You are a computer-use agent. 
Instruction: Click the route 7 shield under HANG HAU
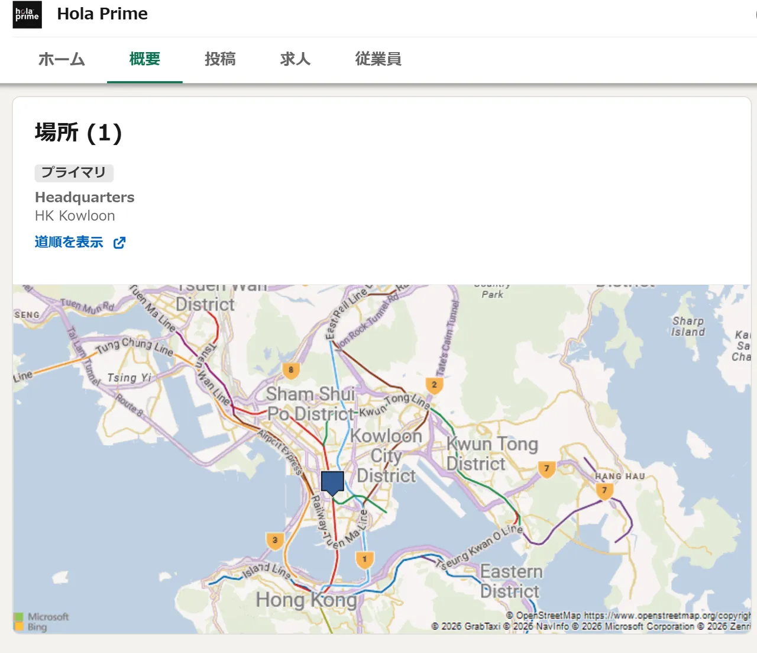pyautogui.click(x=604, y=491)
